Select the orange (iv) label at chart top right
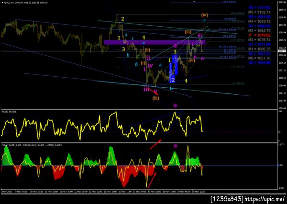 click(x=204, y=15)
